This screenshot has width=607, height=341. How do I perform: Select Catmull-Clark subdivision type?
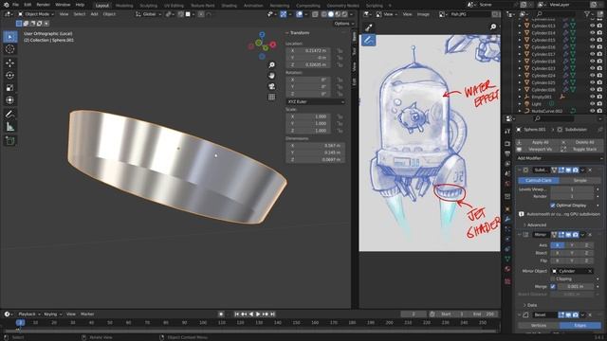538,181
